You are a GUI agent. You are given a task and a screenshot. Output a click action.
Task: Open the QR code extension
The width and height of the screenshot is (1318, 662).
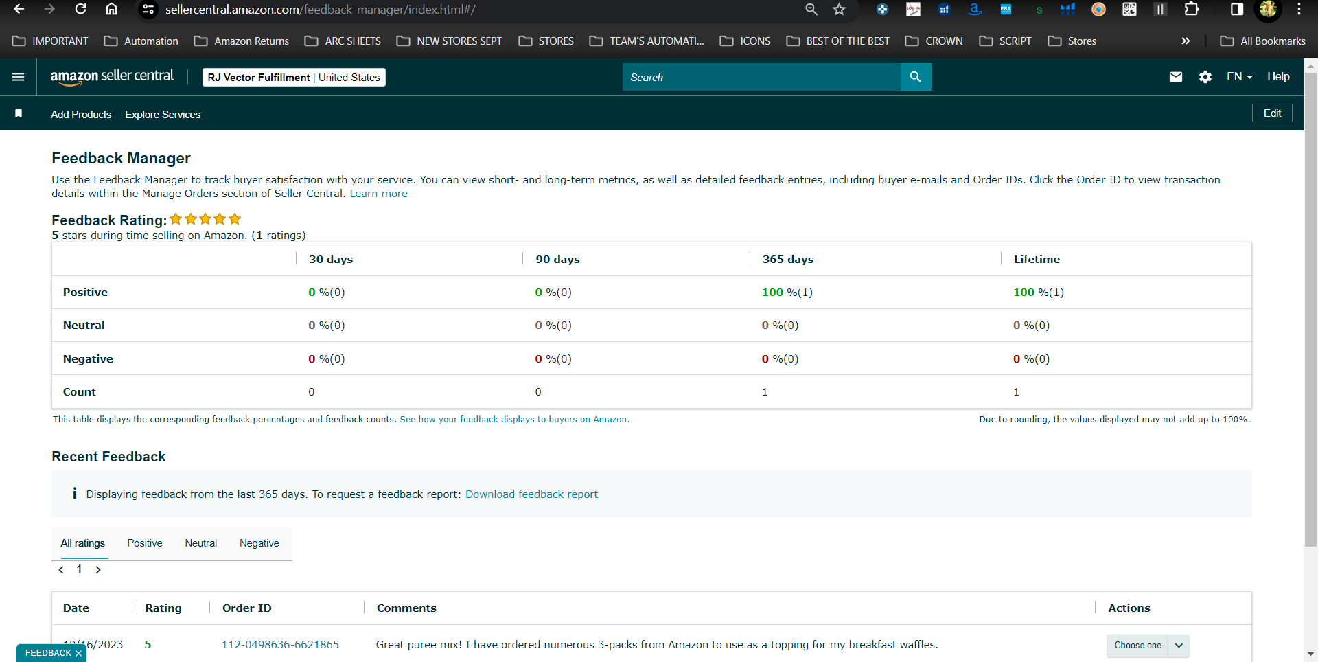[1129, 9]
